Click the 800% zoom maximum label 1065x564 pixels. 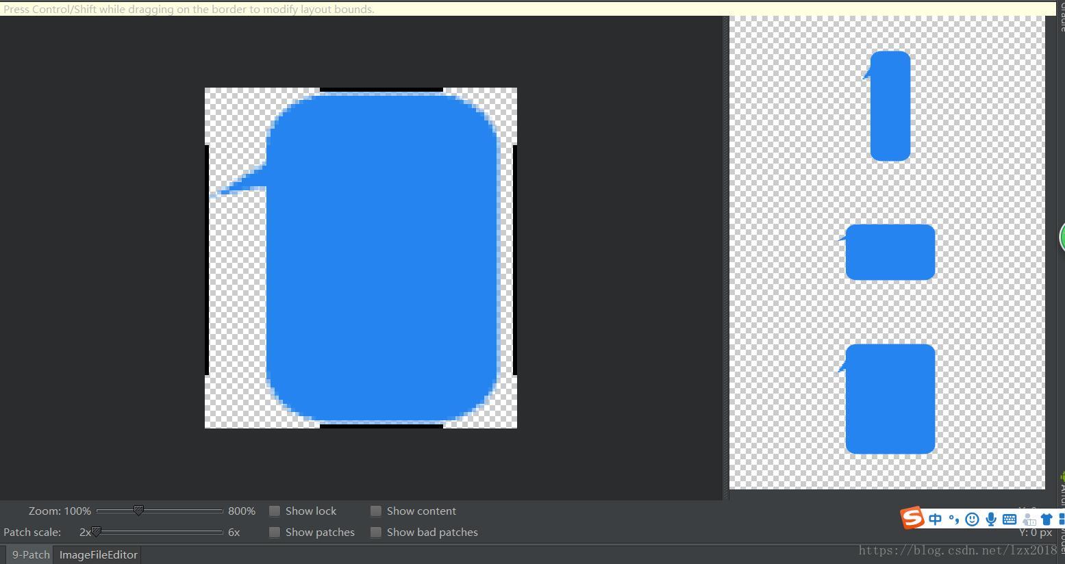pos(242,511)
